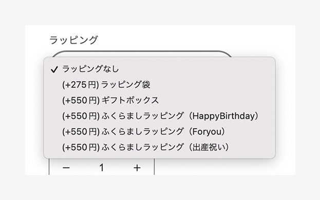Select the HappyBirthday balloon wrapping entry
This screenshot has width=320, height=200.
click(x=160, y=116)
